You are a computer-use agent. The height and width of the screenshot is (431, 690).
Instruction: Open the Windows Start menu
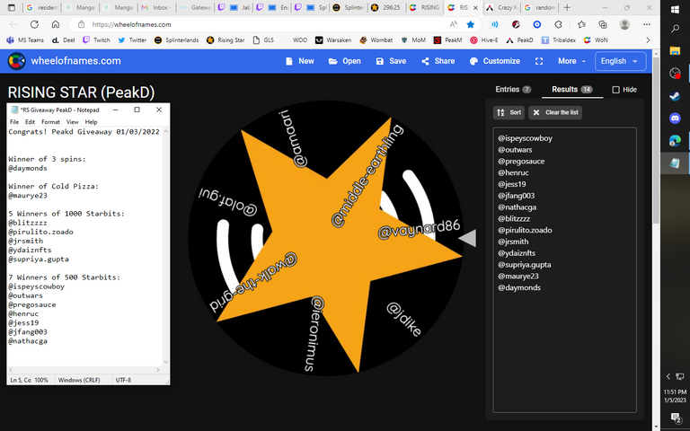coord(675,9)
